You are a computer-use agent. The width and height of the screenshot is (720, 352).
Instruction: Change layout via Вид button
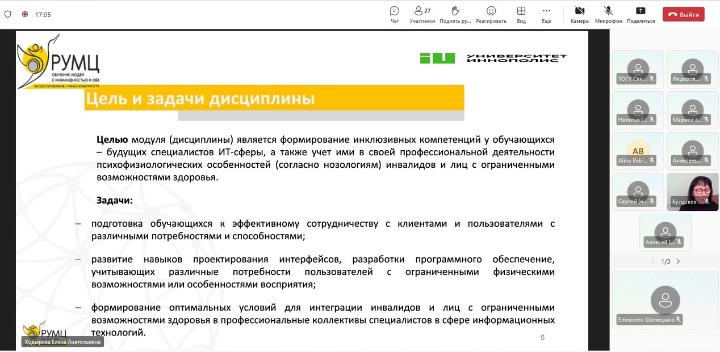coord(521,14)
